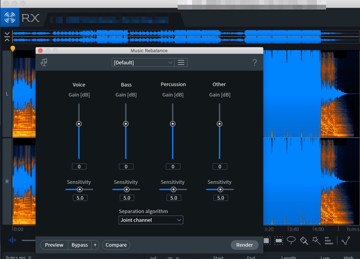Click the plus button next to Bypass
The height and width of the screenshot is (259, 360).
click(95, 245)
